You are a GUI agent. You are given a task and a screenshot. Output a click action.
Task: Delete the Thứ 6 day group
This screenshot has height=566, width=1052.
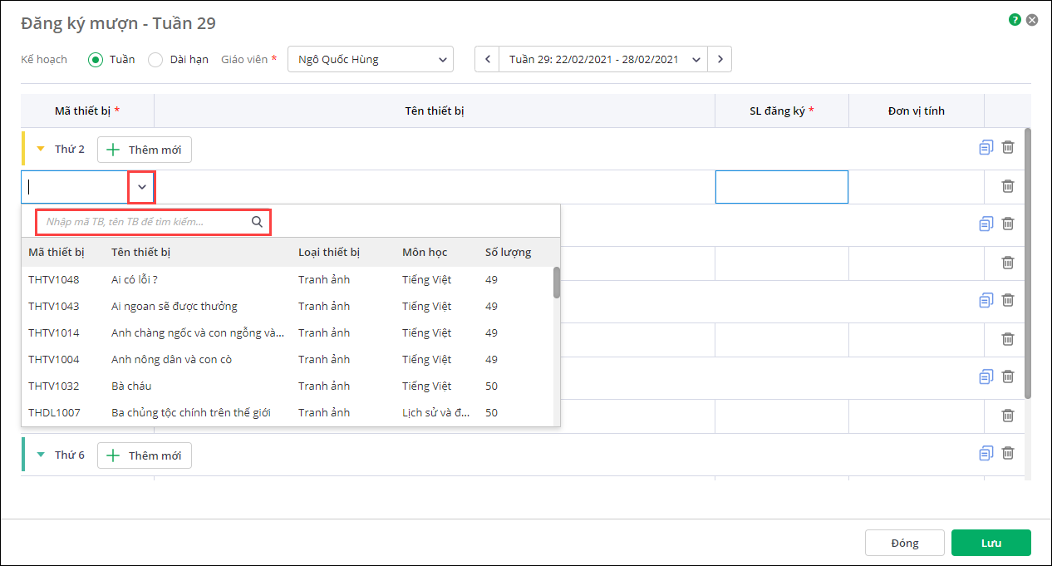[1008, 453]
